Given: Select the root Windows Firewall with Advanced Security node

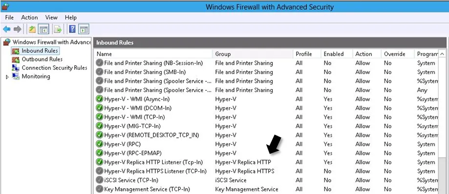Looking at the screenshot, I should tap(51, 42).
